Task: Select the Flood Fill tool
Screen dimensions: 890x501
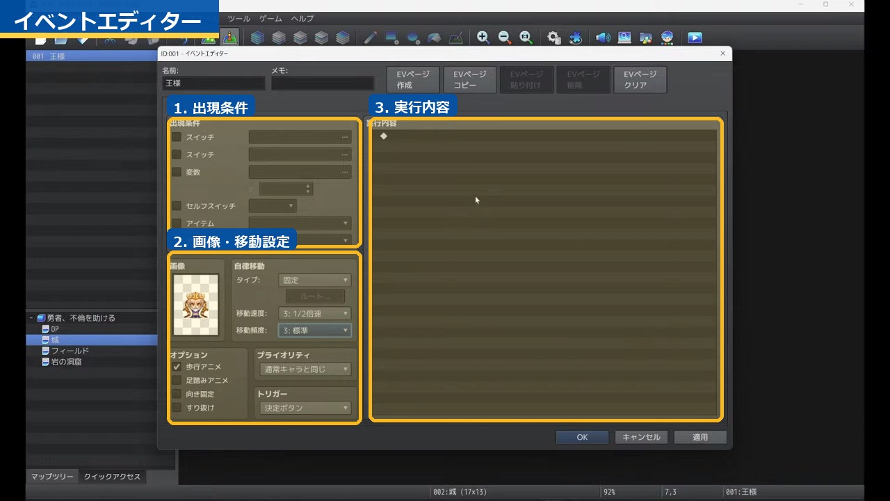Action: point(434,38)
